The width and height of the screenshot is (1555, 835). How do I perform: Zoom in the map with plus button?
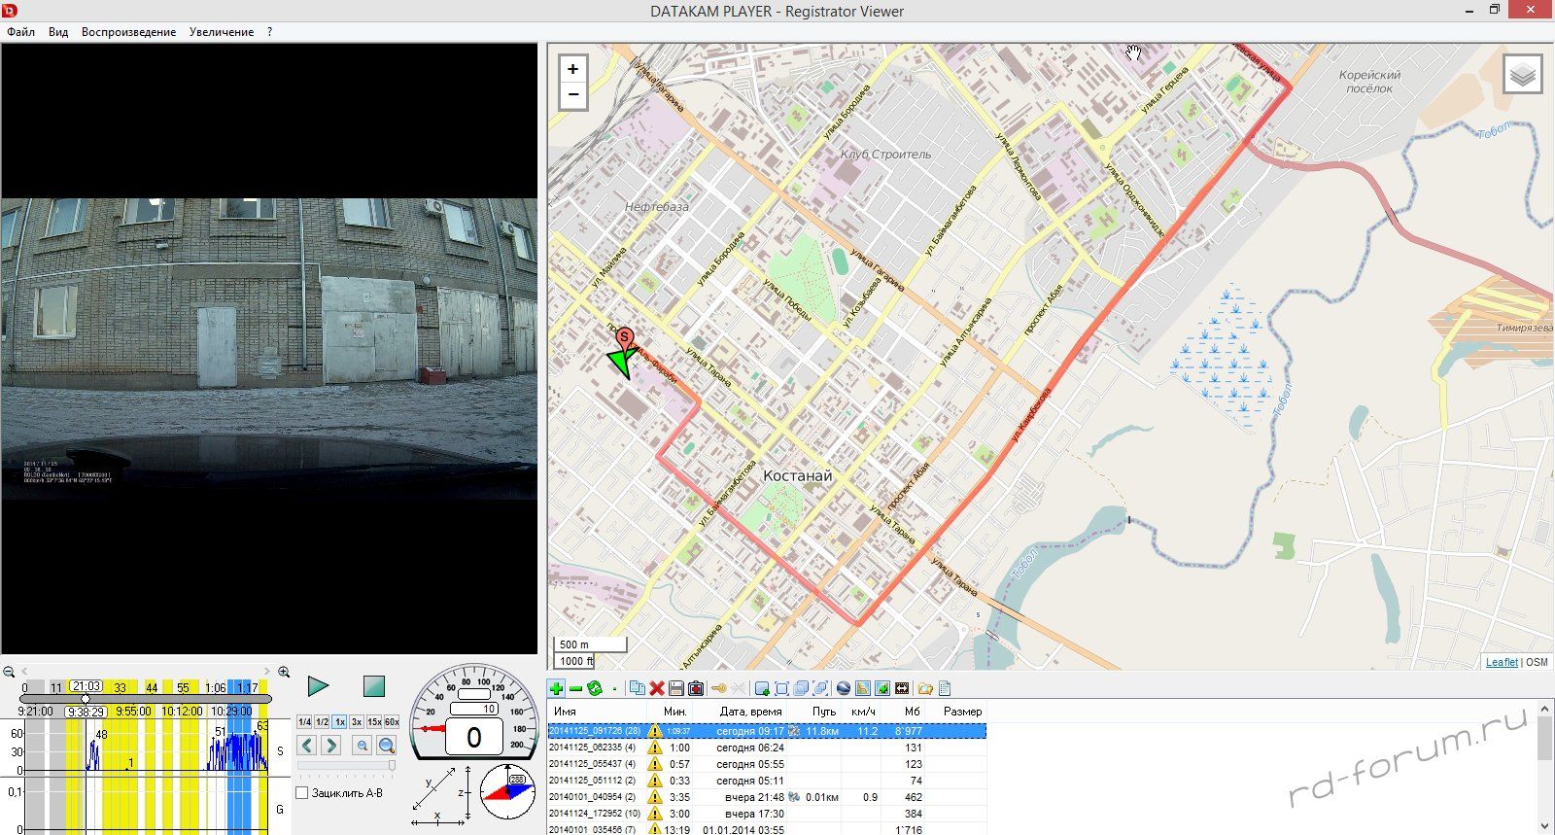pos(572,69)
